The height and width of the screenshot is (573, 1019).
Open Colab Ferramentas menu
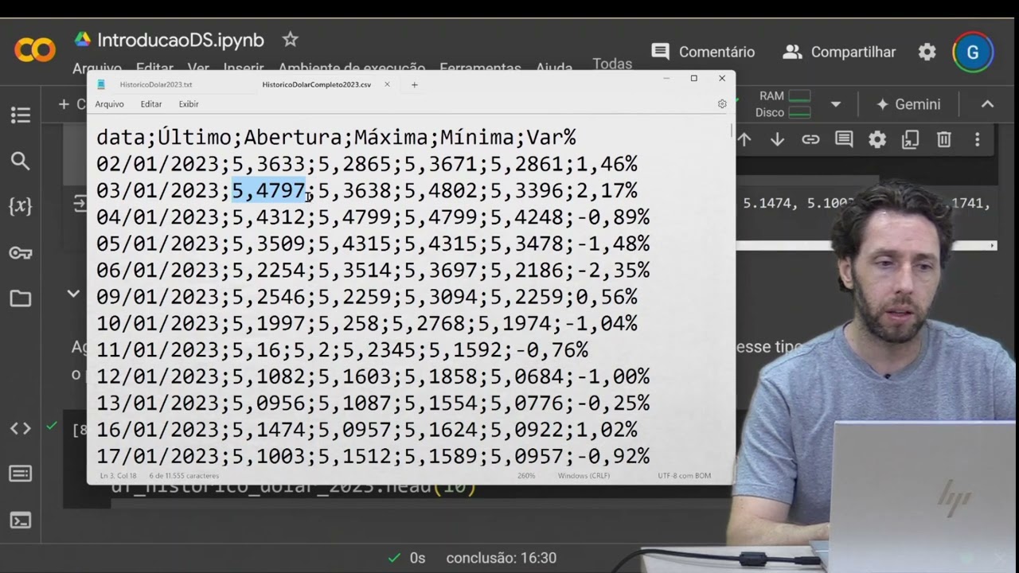coord(480,68)
